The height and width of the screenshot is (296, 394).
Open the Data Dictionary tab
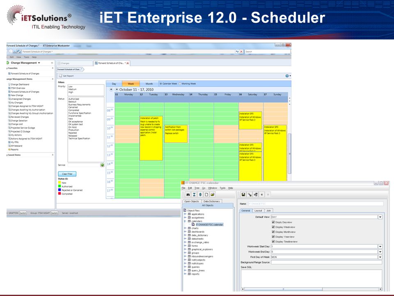pos(211,201)
